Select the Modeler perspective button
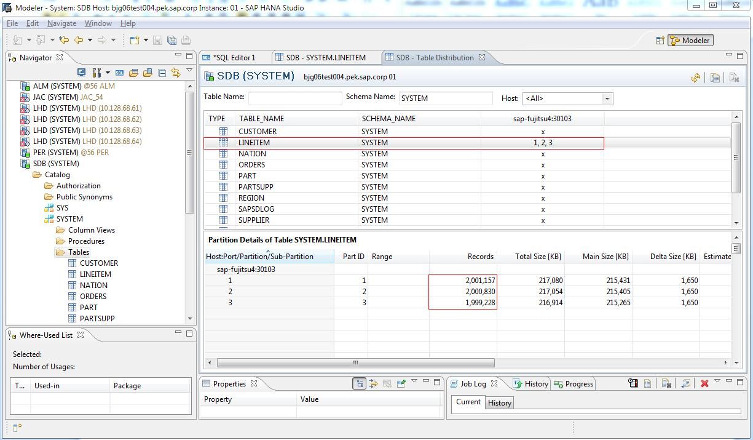Viewport: 753px width, 440px height. pos(690,41)
